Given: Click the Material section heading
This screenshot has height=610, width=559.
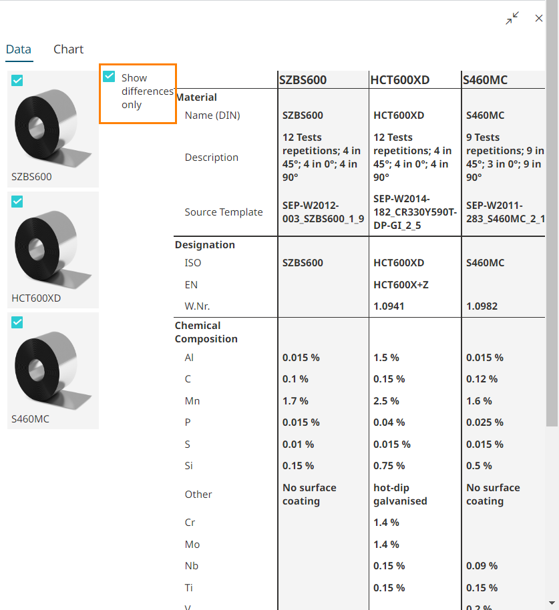Looking at the screenshot, I should click(x=196, y=97).
